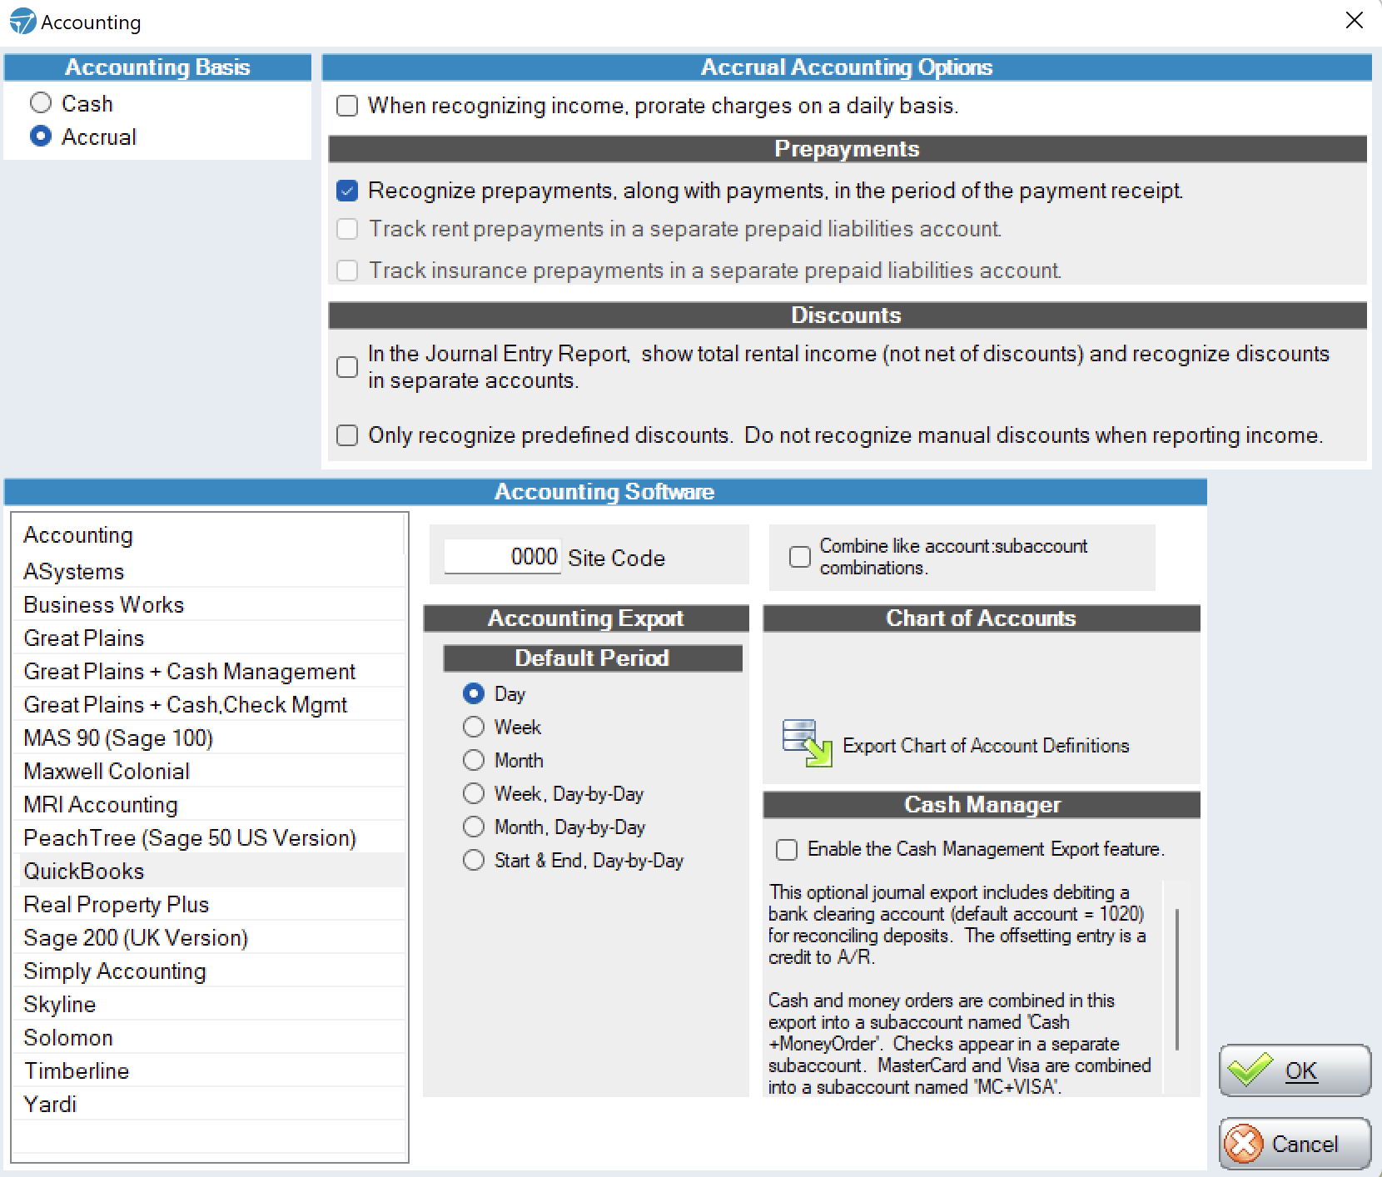Enable prorate charges on a daily basis

347,106
